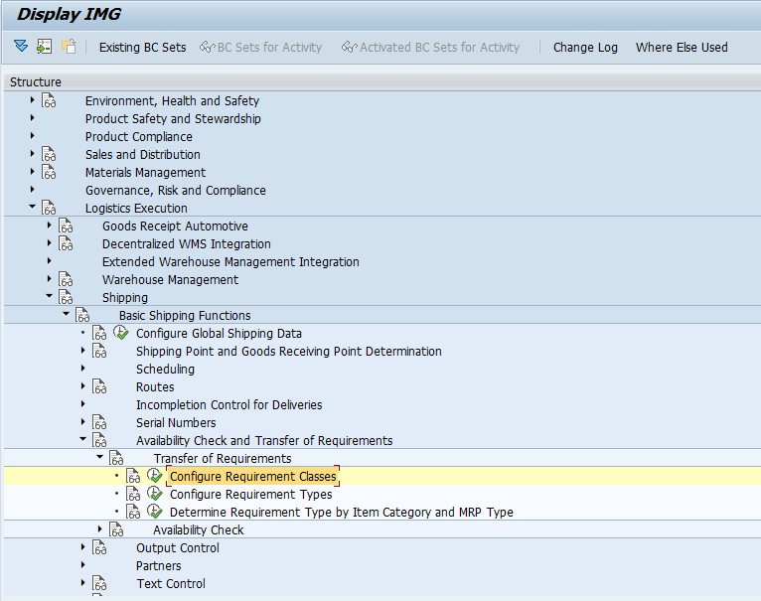Expand Partners node

click(x=83, y=565)
